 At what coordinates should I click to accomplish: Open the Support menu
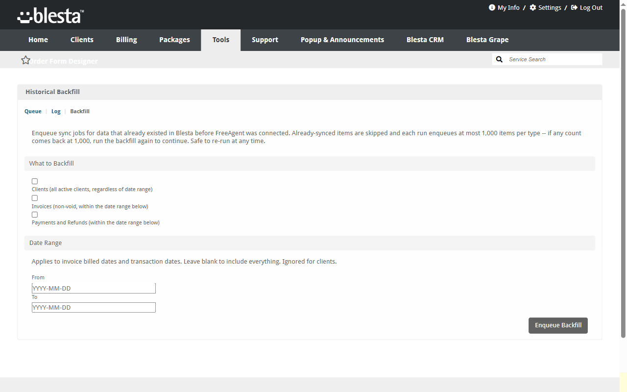pos(265,40)
